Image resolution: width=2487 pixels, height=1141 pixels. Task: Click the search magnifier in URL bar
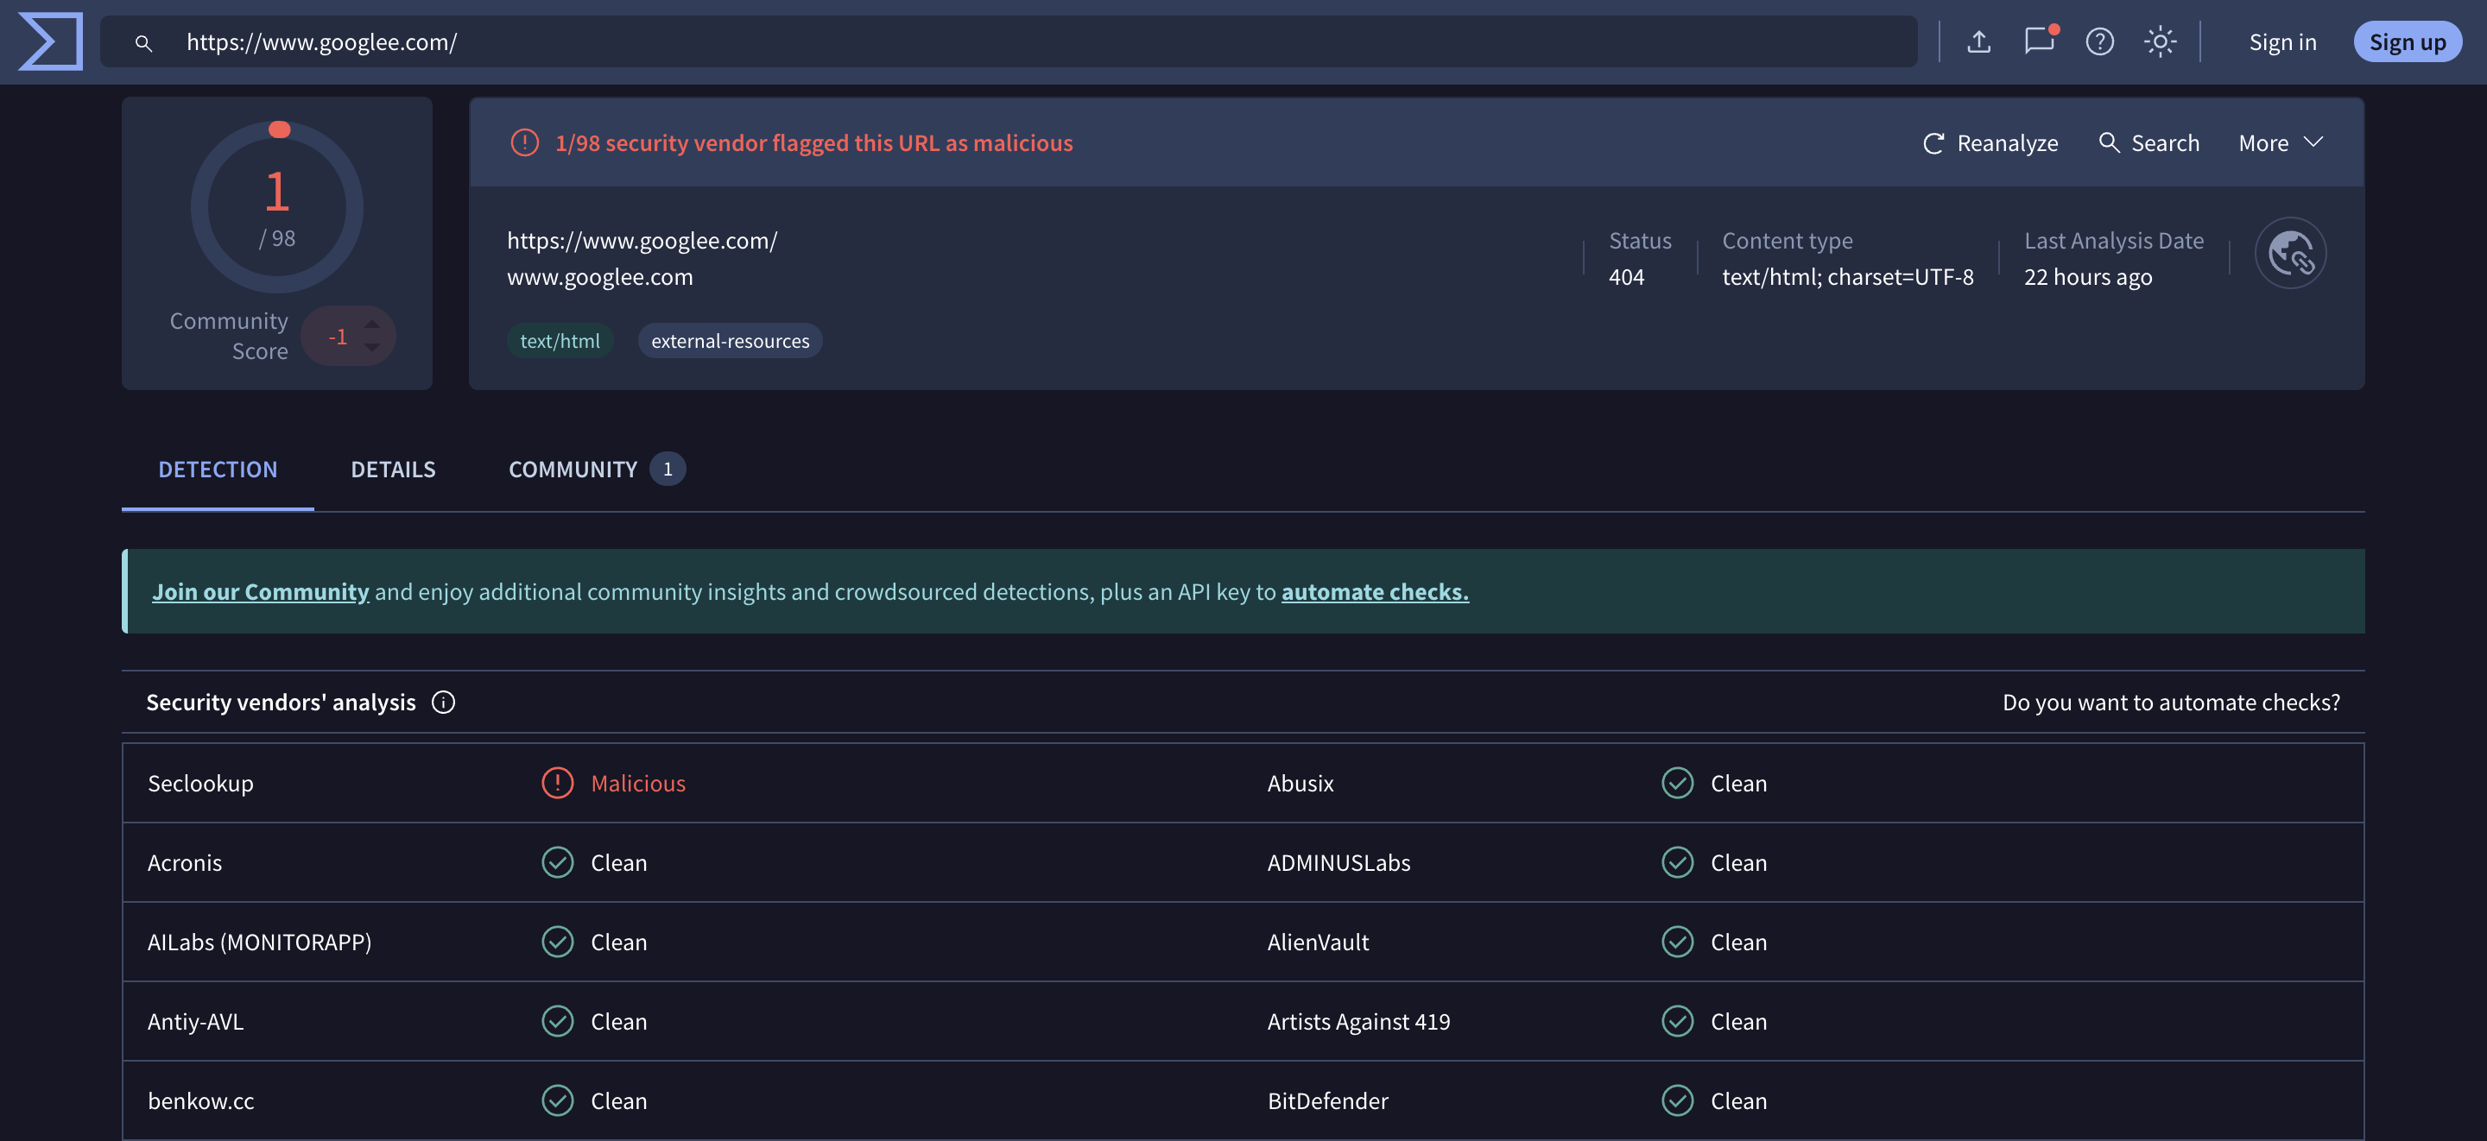pyautogui.click(x=142, y=42)
